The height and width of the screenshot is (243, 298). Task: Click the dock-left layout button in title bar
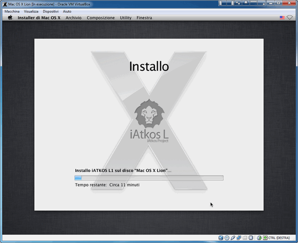[x=222, y=3]
